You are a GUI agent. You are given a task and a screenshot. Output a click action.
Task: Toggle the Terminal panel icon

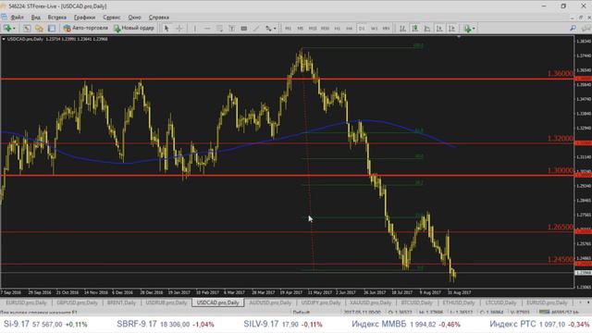[52, 29]
